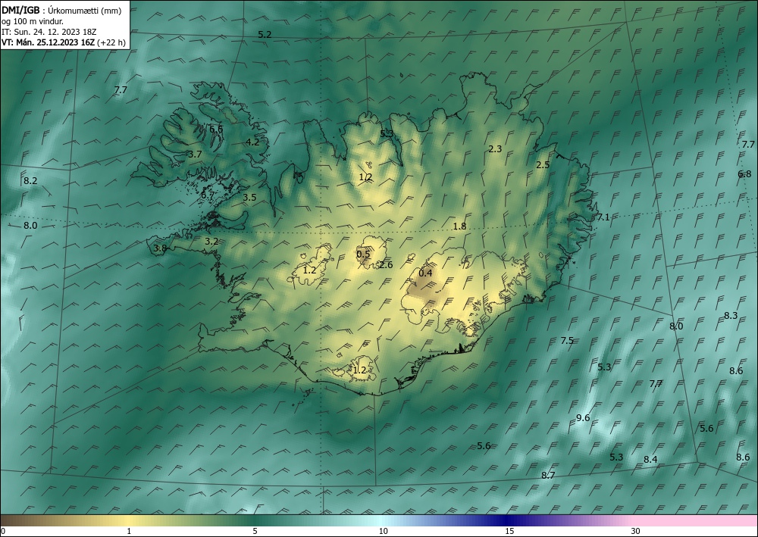Click the 5.2 value north of Iceland

(265, 35)
